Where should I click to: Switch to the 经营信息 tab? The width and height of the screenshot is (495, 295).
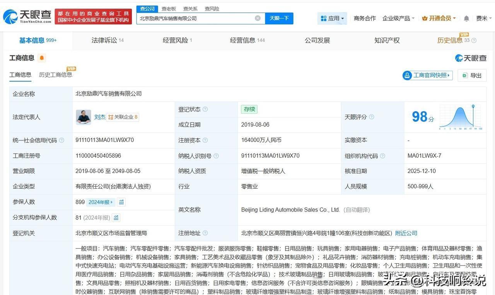tap(247, 40)
